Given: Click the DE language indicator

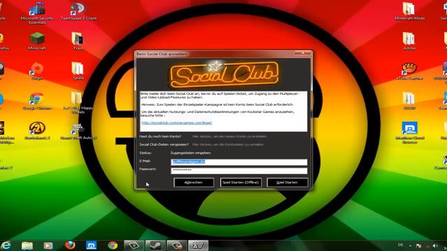Looking at the screenshot, I should (400, 245).
